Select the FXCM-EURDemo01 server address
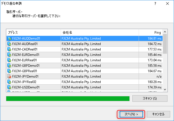This screenshot has width=174, height=121. click(x=26, y=55)
